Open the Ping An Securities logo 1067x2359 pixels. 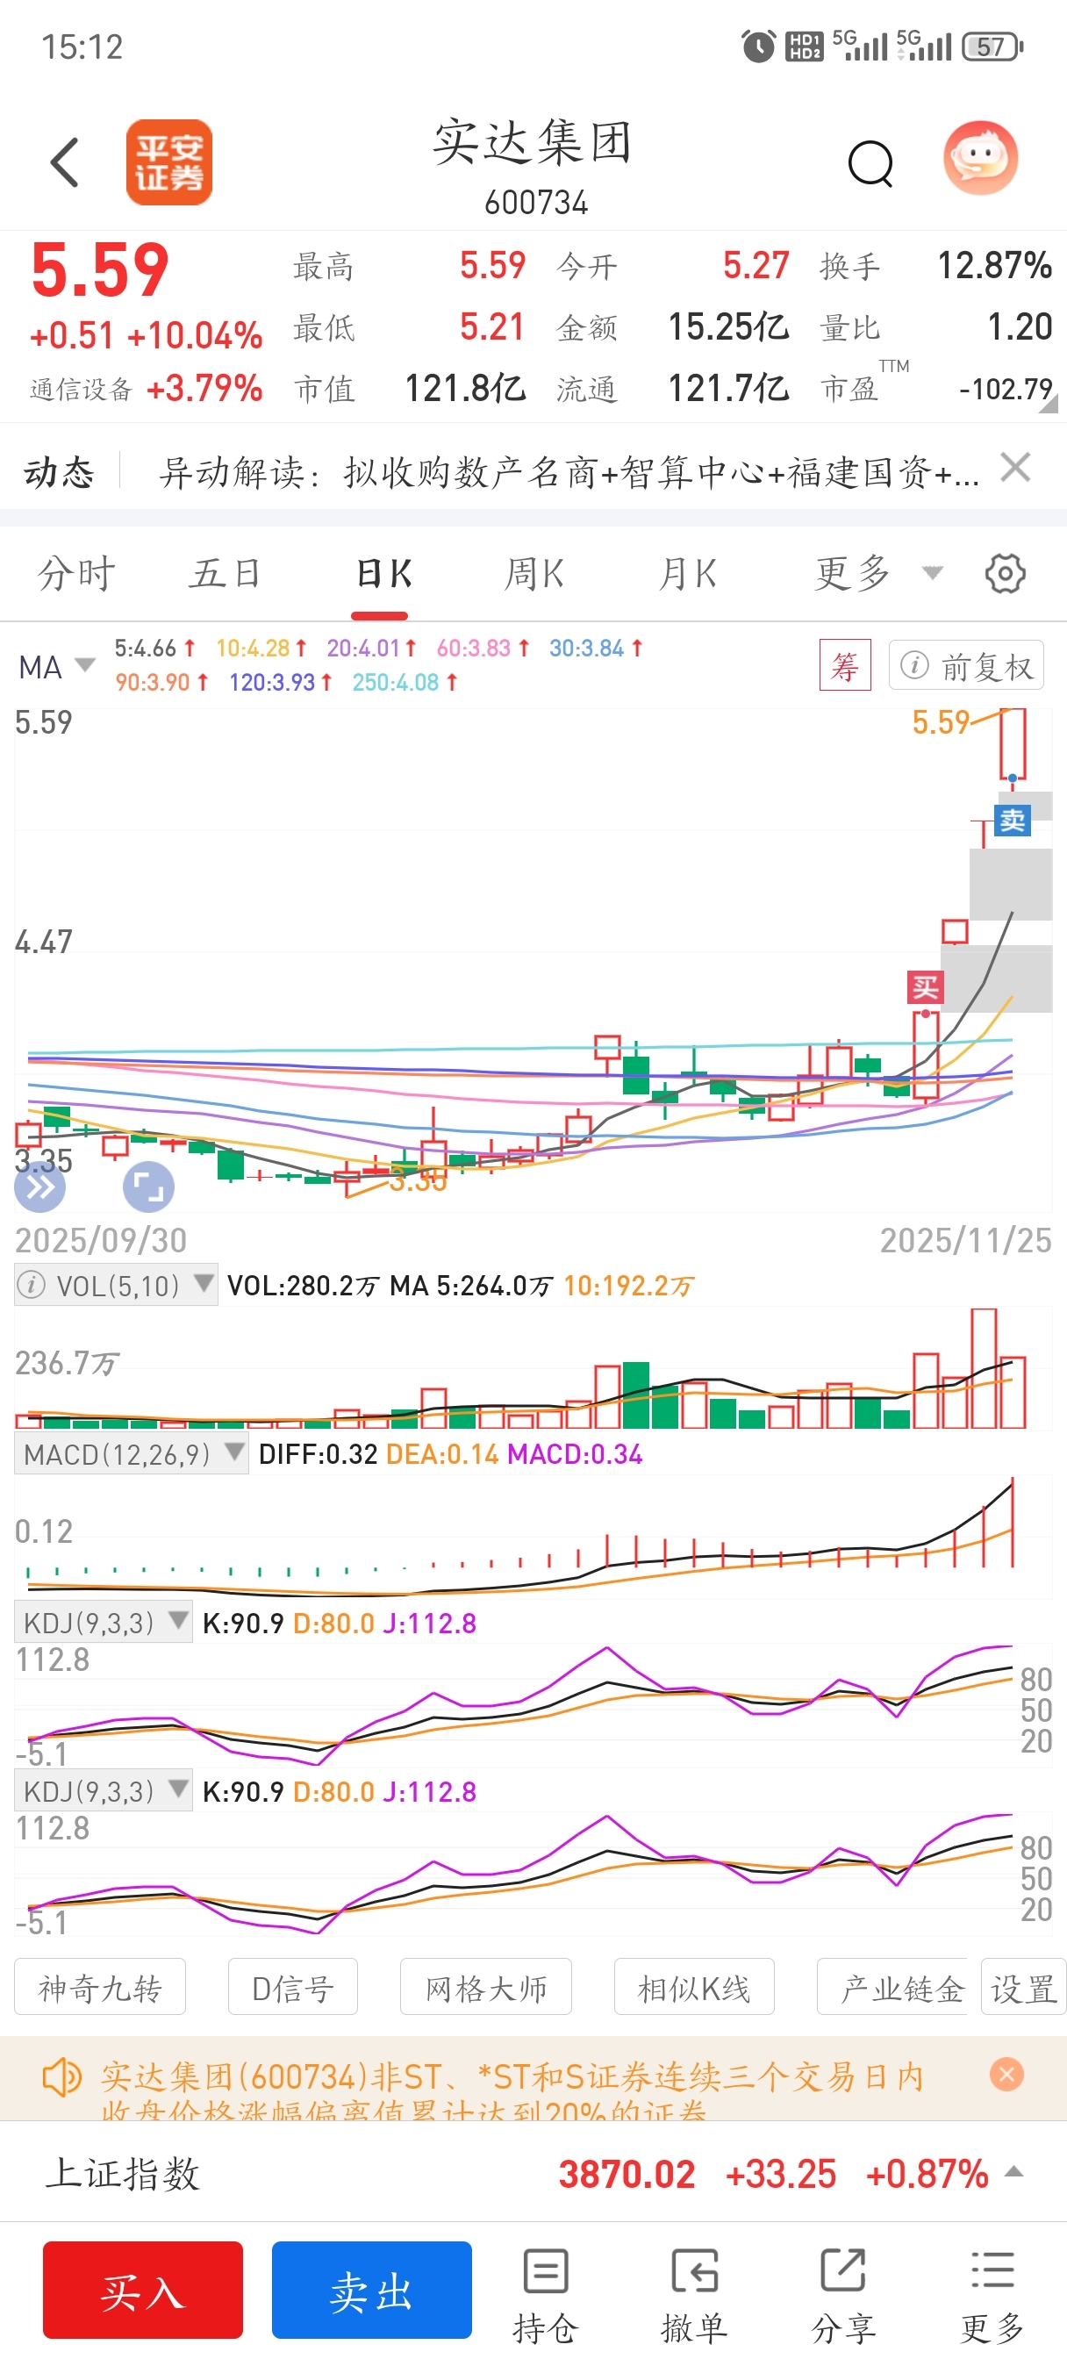click(168, 162)
